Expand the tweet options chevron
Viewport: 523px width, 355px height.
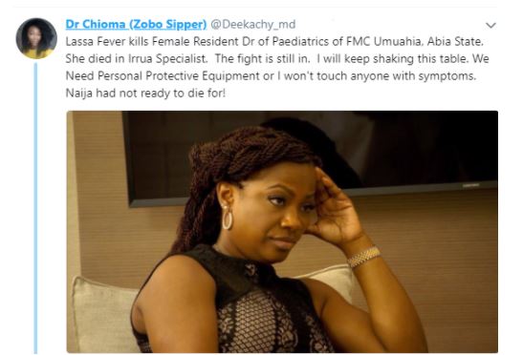click(490, 26)
